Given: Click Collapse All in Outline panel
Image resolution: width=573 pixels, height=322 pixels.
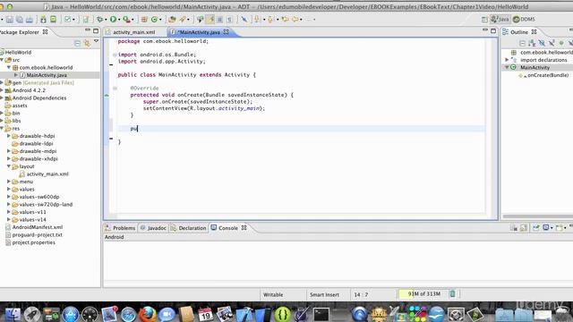Looking at the screenshot, I should (x=523, y=44).
